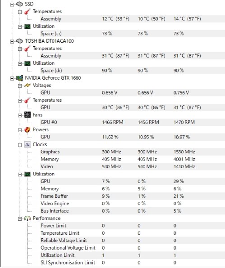
Task: Select the SLI Synchronisation Limit row
Action: tap(132, 263)
